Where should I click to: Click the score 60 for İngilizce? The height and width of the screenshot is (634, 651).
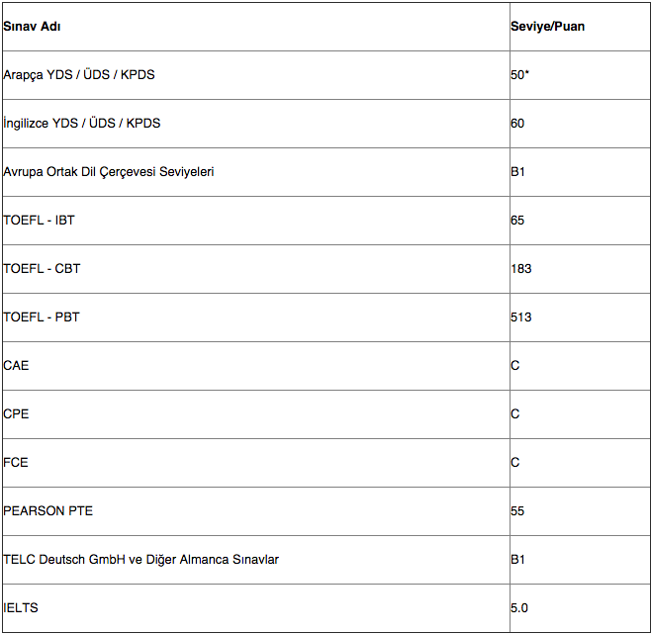point(517,124)
